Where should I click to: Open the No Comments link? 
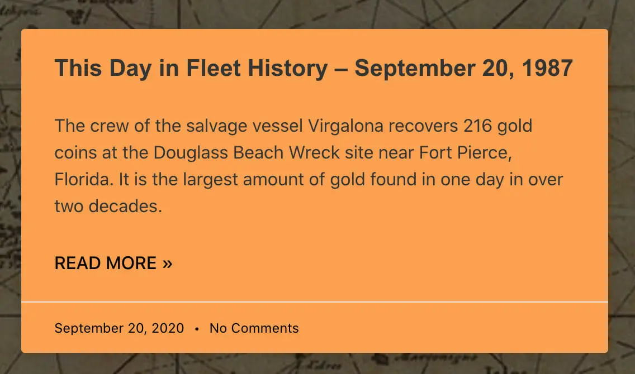tap(254, 328)
